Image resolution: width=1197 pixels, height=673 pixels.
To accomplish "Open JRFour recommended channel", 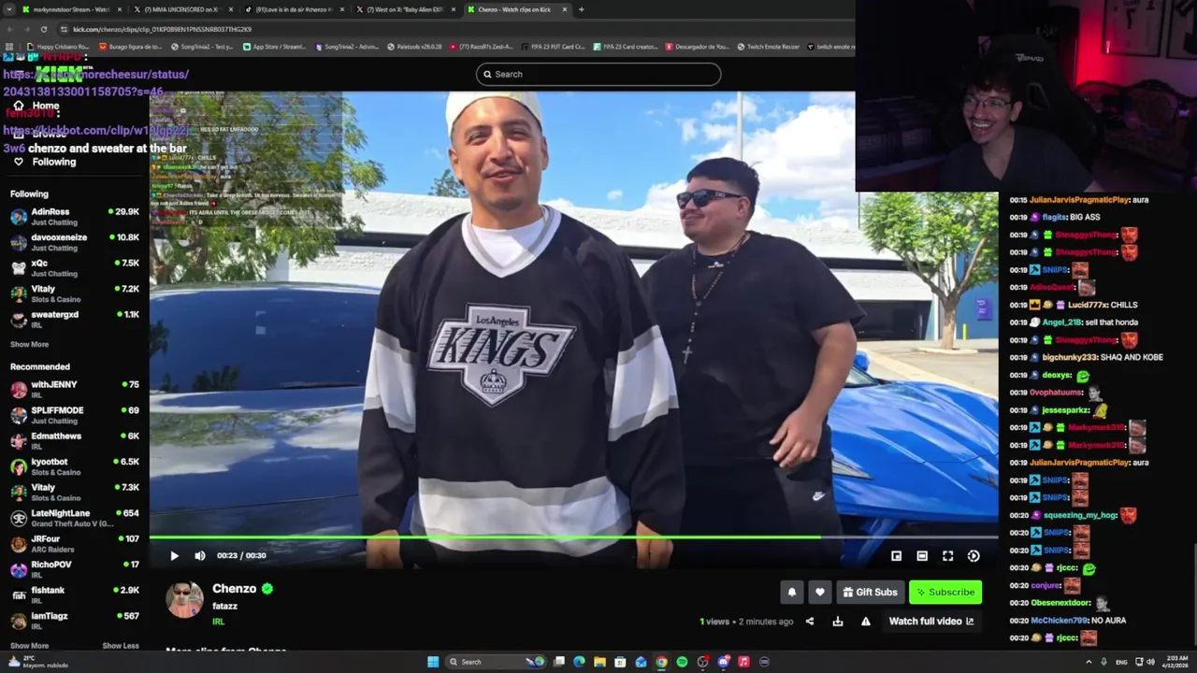I will tap(75, 544).
